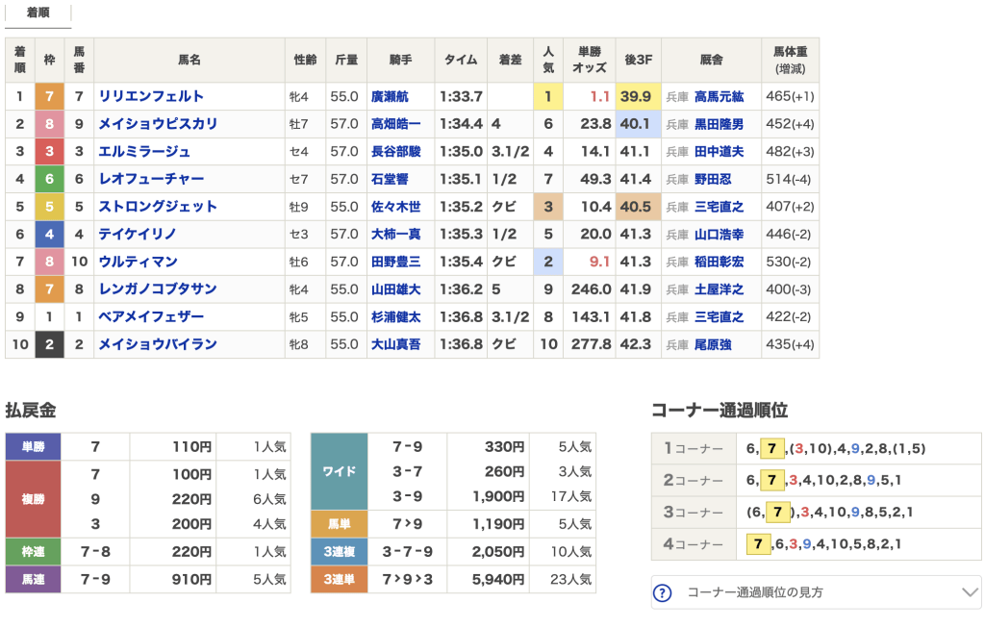Open trainer 三宅直之 in ストロングジェット row

[720, 208]
